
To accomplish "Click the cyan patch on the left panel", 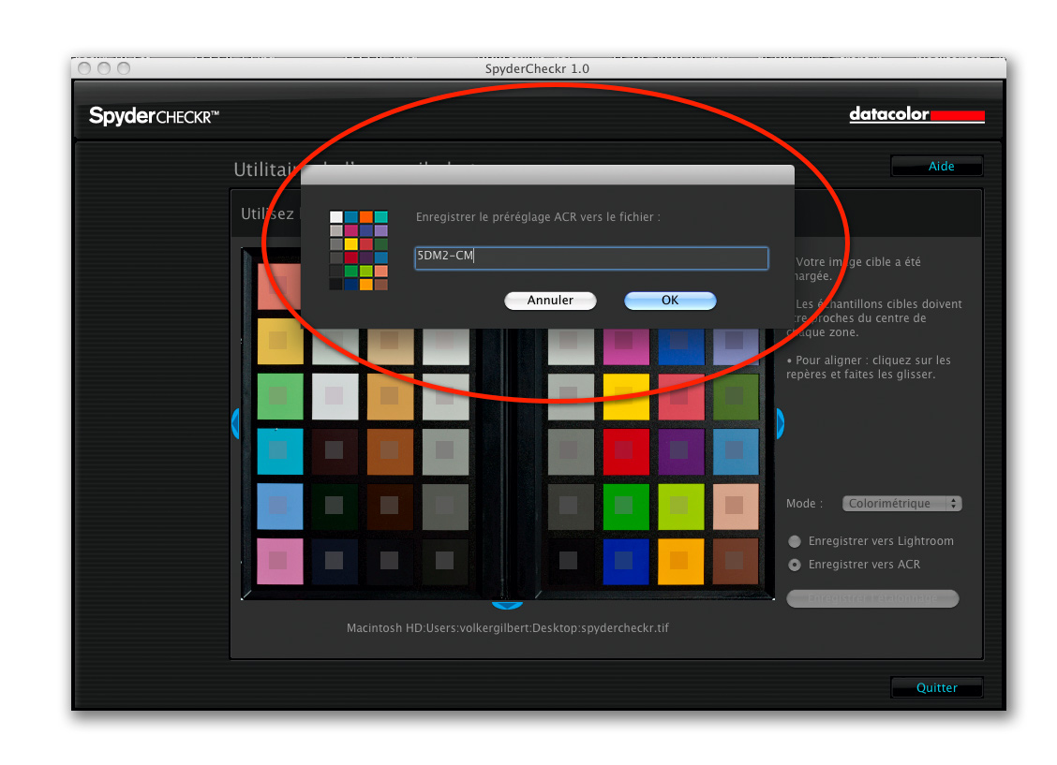I will click(280, 451).
